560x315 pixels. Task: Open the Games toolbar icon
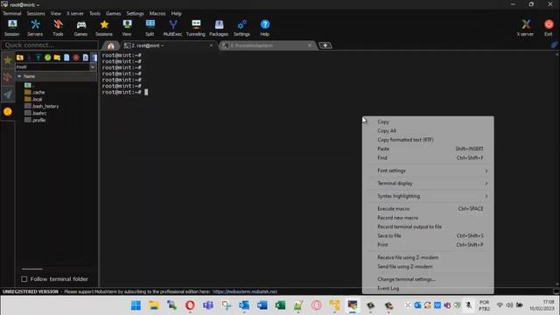click(81, 28)
